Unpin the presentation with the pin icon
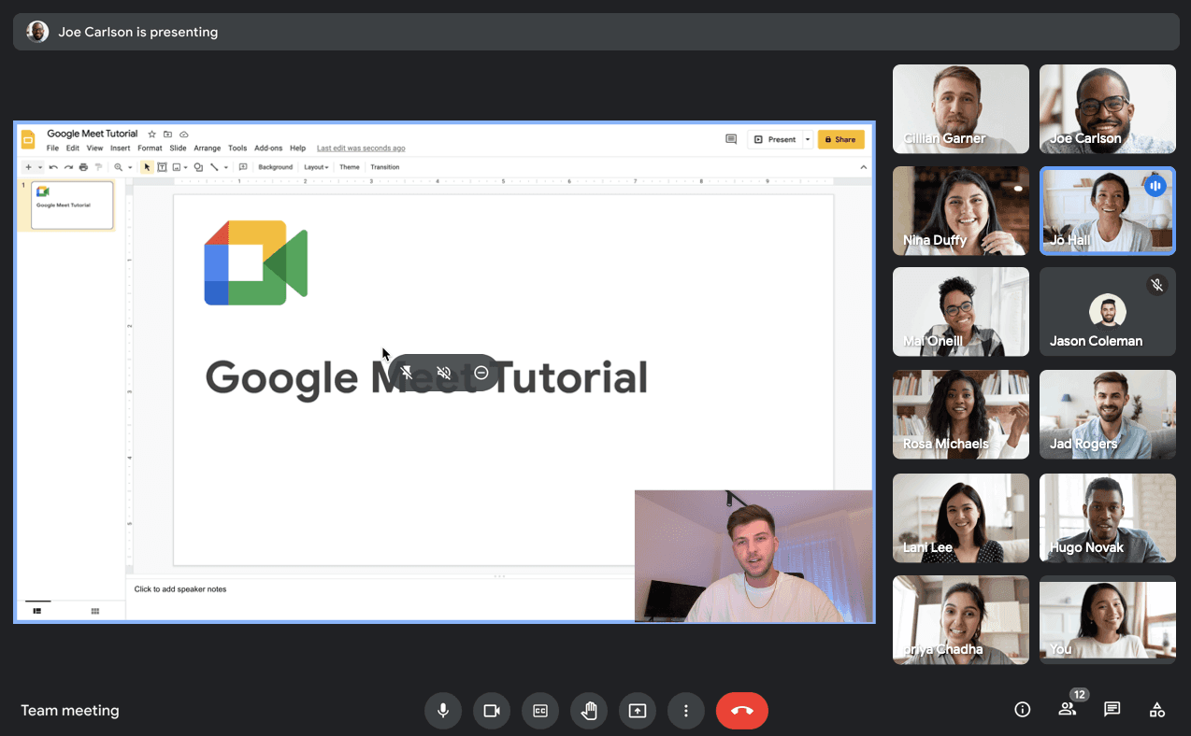Viewport: 1191px width, 736px height. (407, 373)
